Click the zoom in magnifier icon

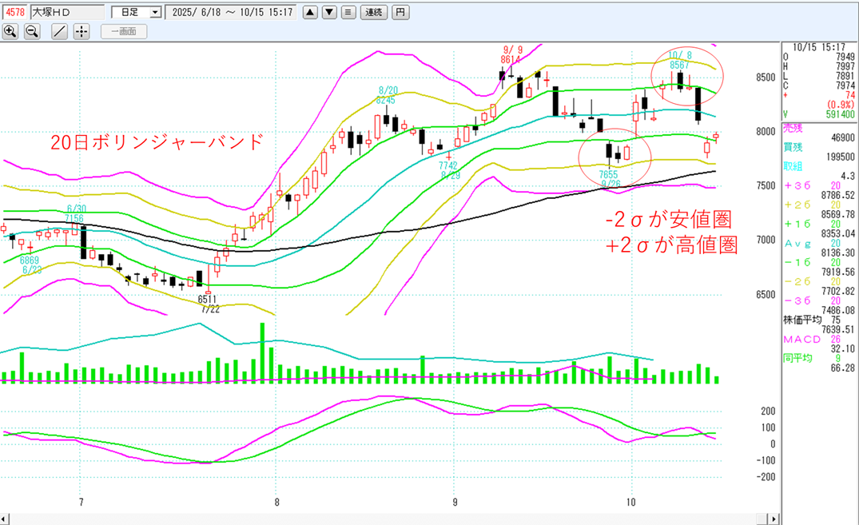[10, 31]
